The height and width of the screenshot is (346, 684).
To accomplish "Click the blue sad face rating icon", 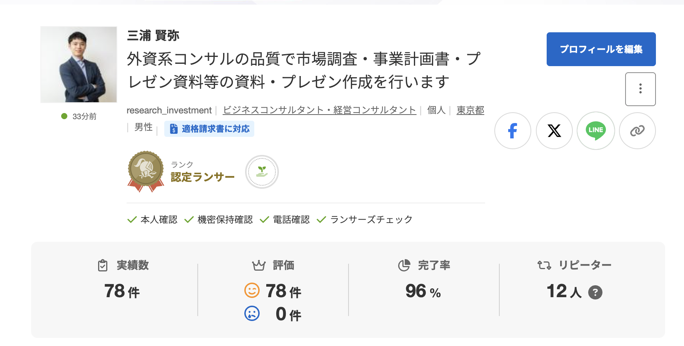I will pos(252,313).
